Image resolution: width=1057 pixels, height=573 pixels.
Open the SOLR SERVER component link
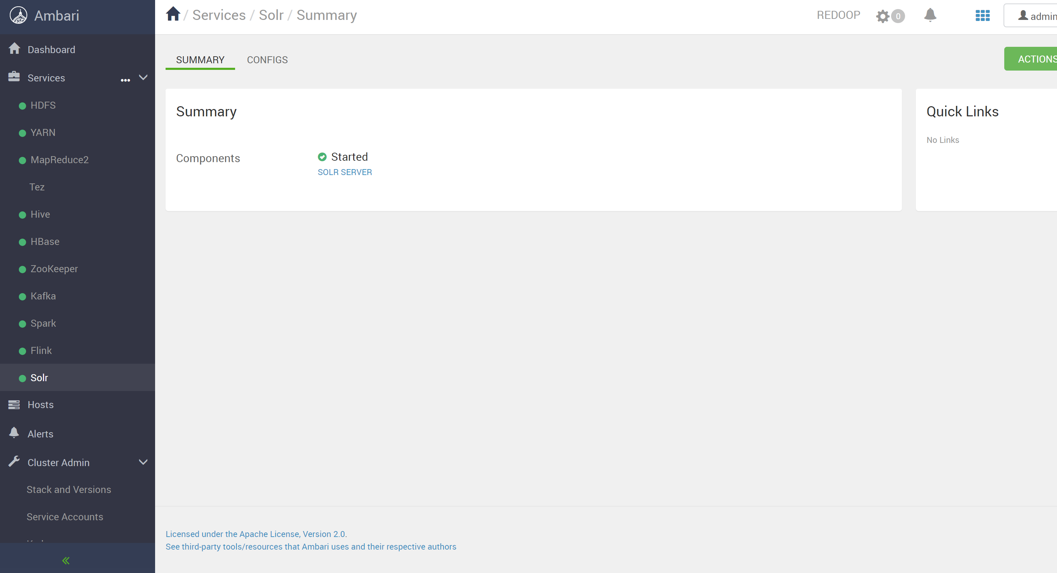click(x=345, y=172)
